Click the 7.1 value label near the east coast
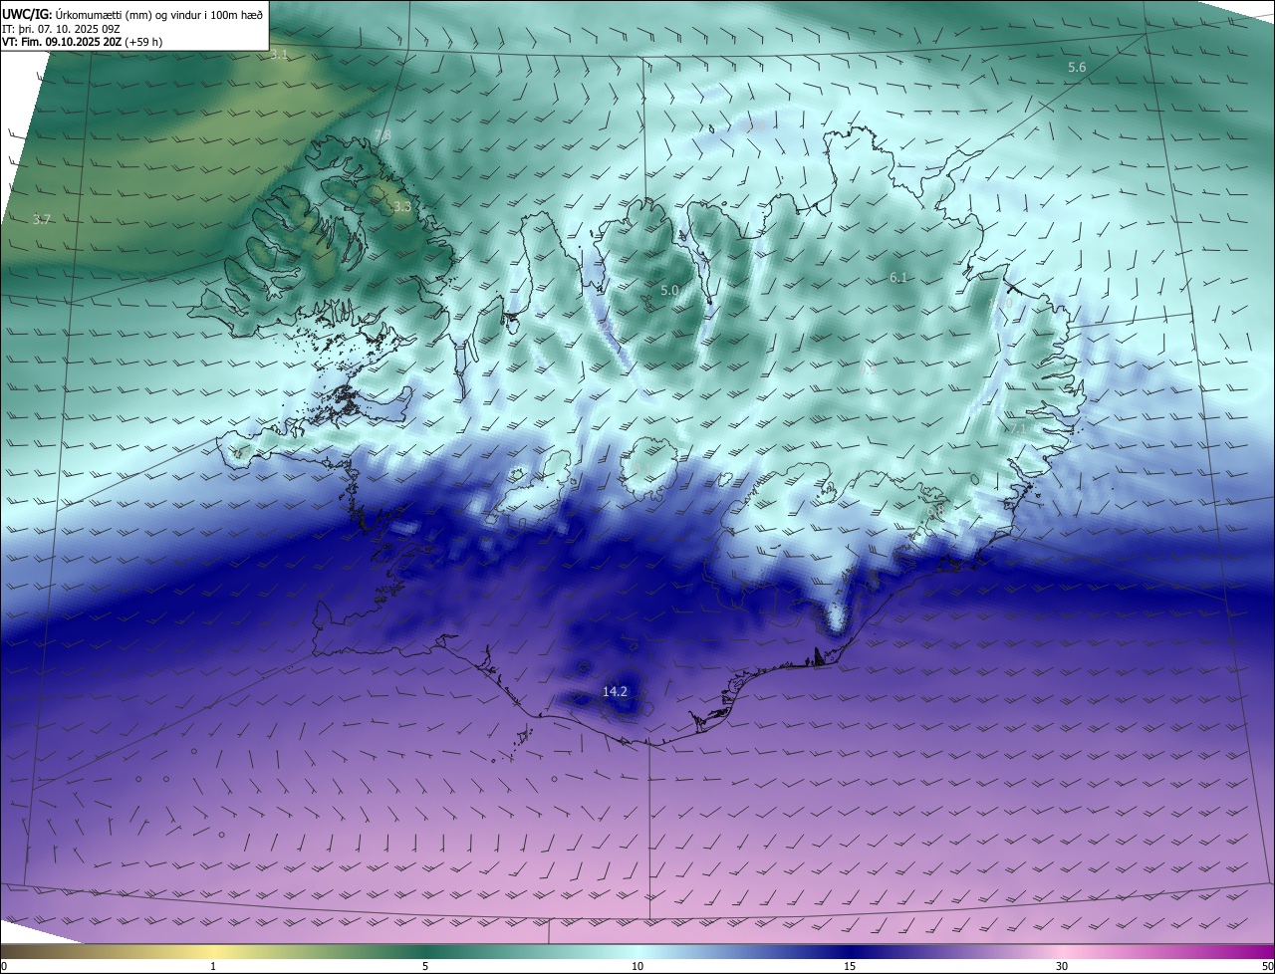This screenshot has height=974, width=1275. click(1017, 427)
